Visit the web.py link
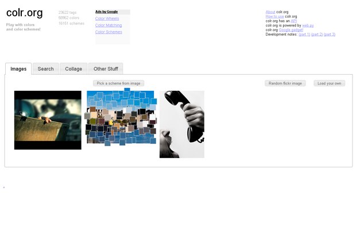The width and height of the screenshot is (356, 230). (x=308, y=25)
